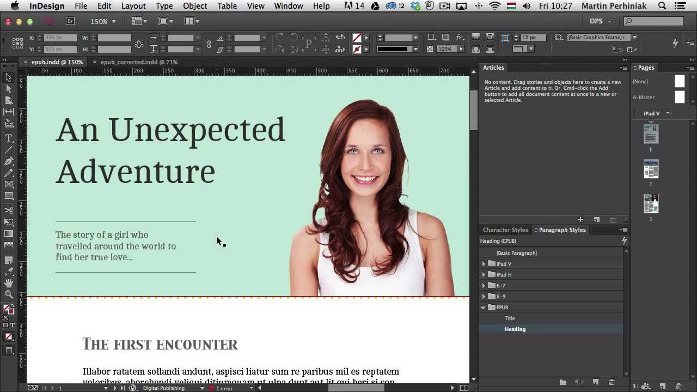The width and height of the screenshot is (697, 392).
Task: Select the Pen tool
Action: 9,161
